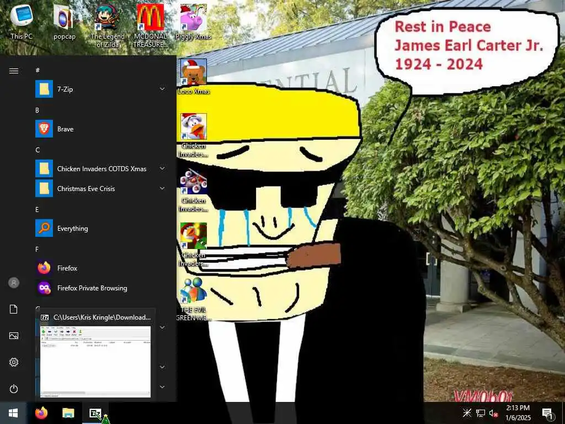Click the Windows Start button

pos(13,413)
